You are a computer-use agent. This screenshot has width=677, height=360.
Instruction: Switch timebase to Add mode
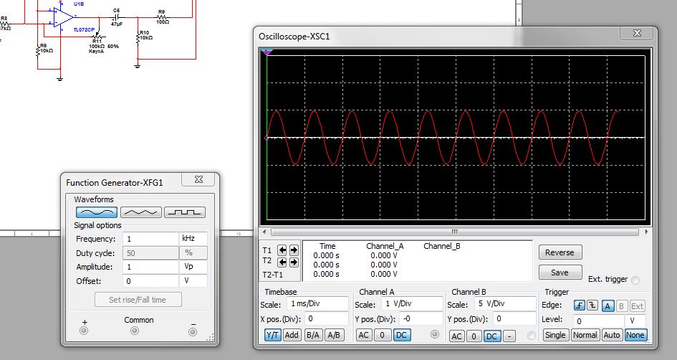pos(292,335)
